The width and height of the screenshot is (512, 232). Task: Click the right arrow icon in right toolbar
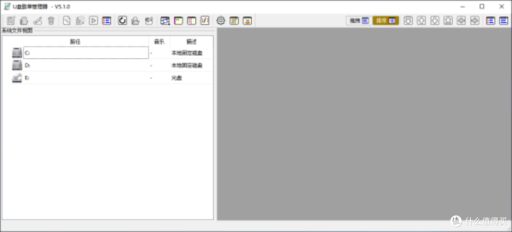coord(475,21)
